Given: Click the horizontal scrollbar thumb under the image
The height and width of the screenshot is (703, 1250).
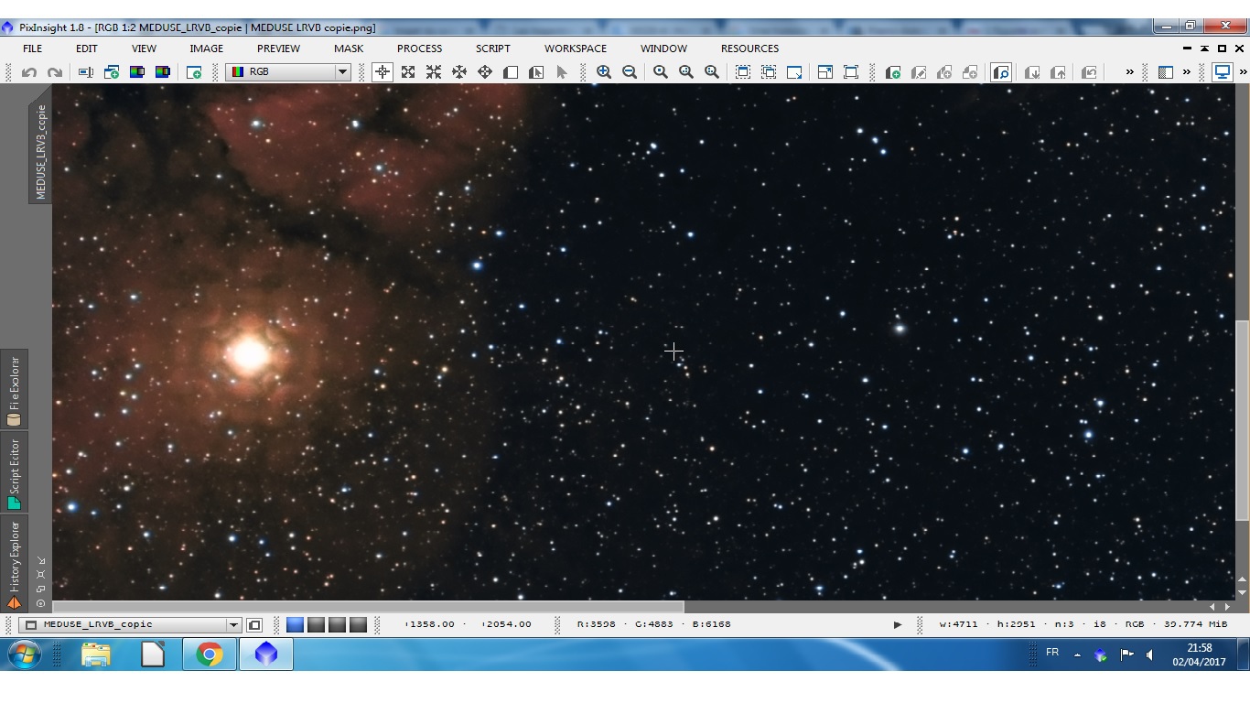Looking at the screenshot, I should (368, 606).
